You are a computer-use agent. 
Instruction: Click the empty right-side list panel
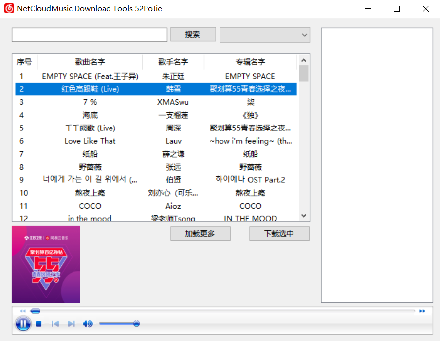[x=377, y=165]
